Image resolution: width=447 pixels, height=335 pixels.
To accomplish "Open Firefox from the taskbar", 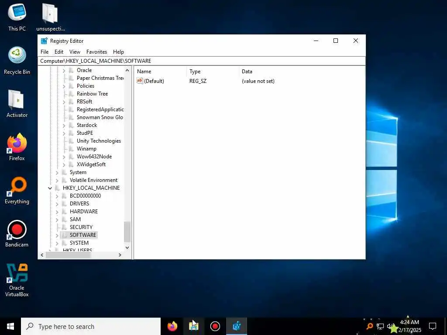I will pos(172,326).
